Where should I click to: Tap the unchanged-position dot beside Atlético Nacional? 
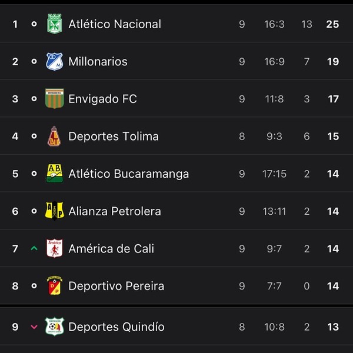click(x=34, y=24)
